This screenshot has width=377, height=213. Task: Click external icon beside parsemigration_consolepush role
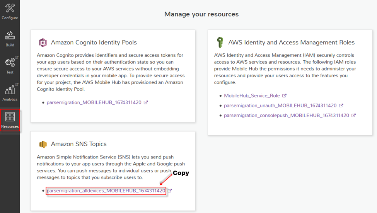coord(353,116)
